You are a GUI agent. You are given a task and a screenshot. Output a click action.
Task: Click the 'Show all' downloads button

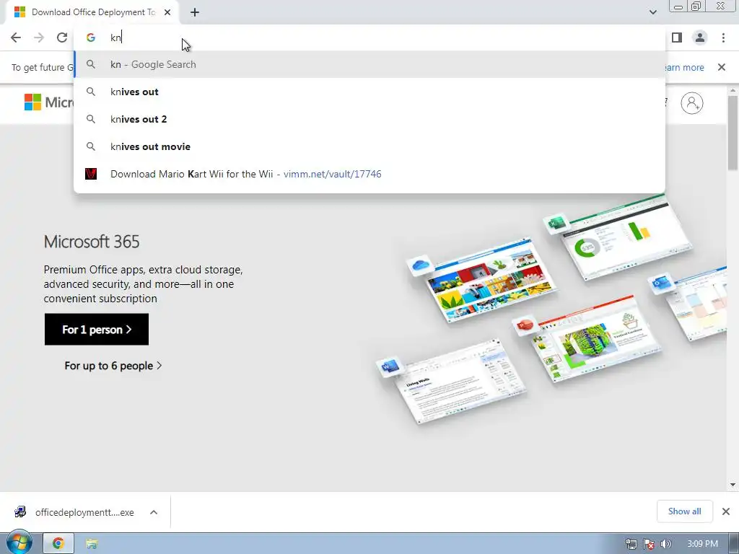[684, 511]
